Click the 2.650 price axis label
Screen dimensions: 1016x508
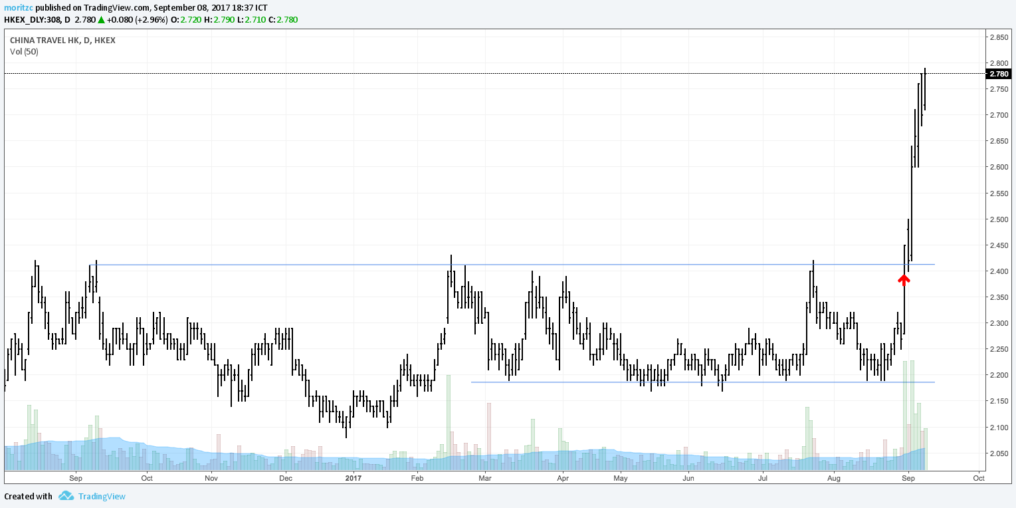click(x=999, y=141)
